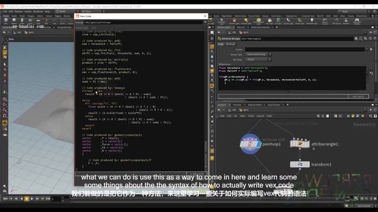This screenshot has height=212, width=378.
Task: Add a Stereo Camera from the shelf
Action: click(x=325, y=21)
